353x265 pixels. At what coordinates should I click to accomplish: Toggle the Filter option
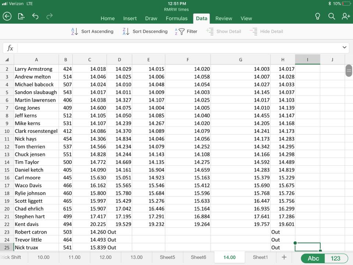[x=187, y=32]
